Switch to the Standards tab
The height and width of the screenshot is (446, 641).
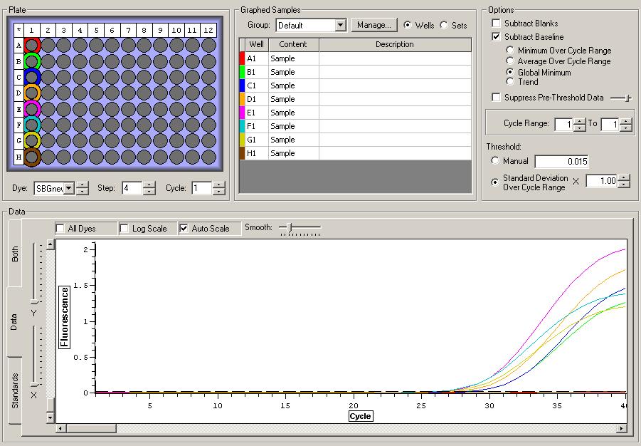tap(15, 390)
